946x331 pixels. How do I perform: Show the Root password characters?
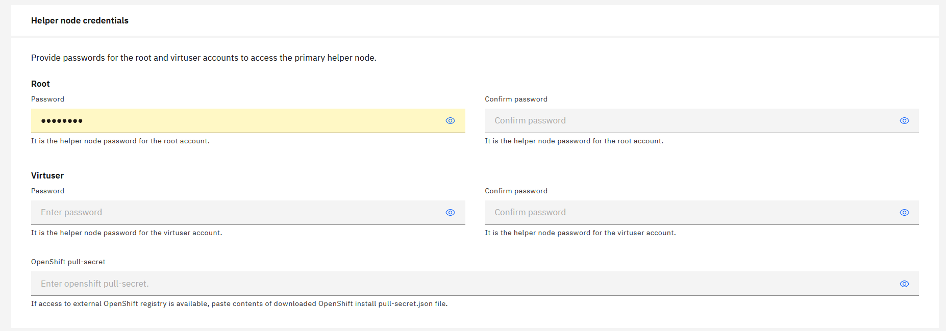[x=450, y=121]
